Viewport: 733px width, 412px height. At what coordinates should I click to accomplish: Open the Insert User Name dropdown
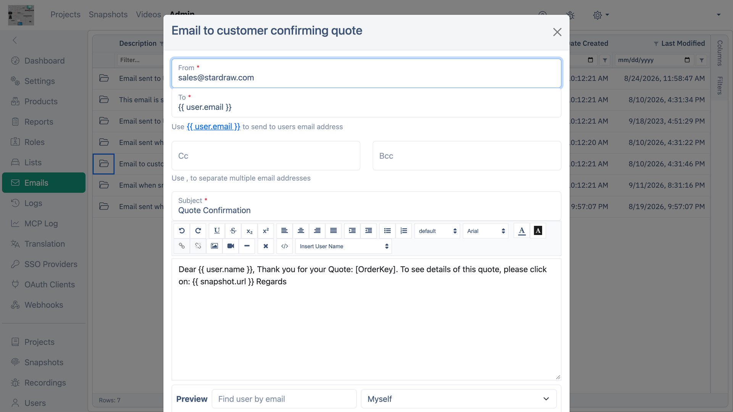pyautogui.click(x=344, y=246)
